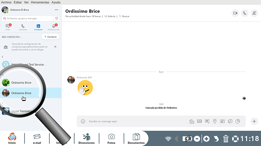This screenshot has width=261, height=146.
Task: Add a person to the conversation
Action: click(254, 13)
